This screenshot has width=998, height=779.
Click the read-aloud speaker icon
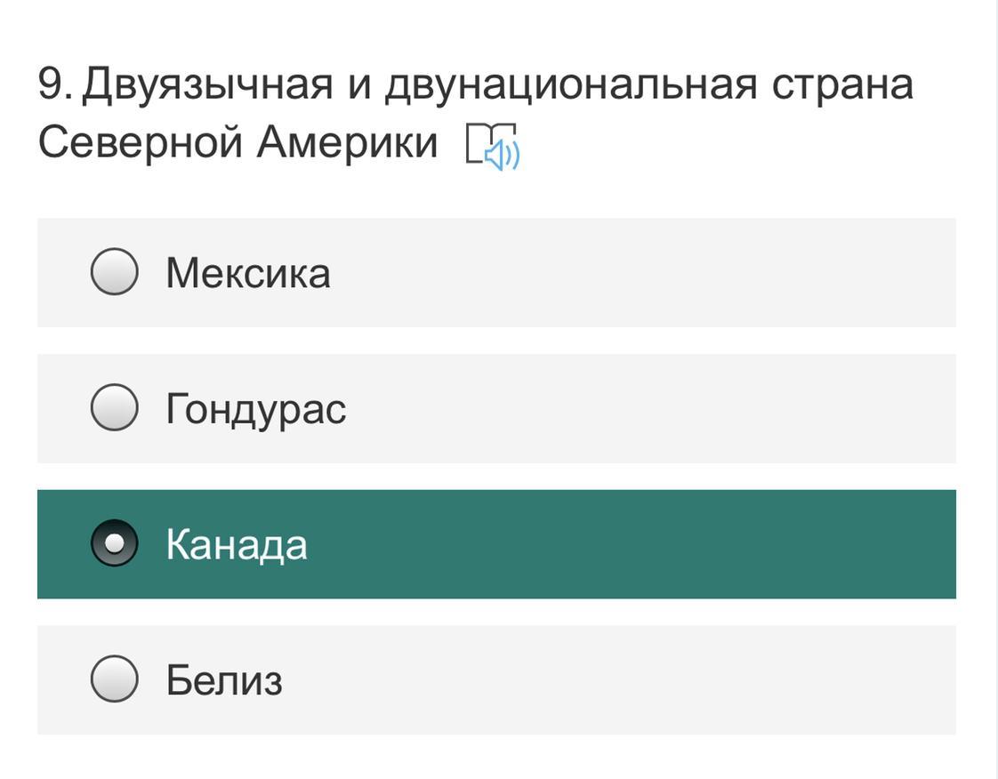coord(503,155)
